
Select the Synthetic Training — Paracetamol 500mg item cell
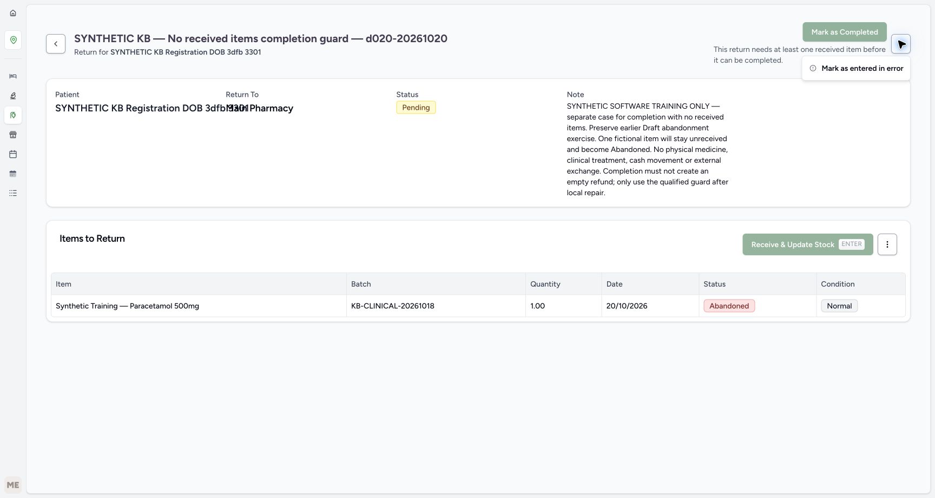point(199,306)
